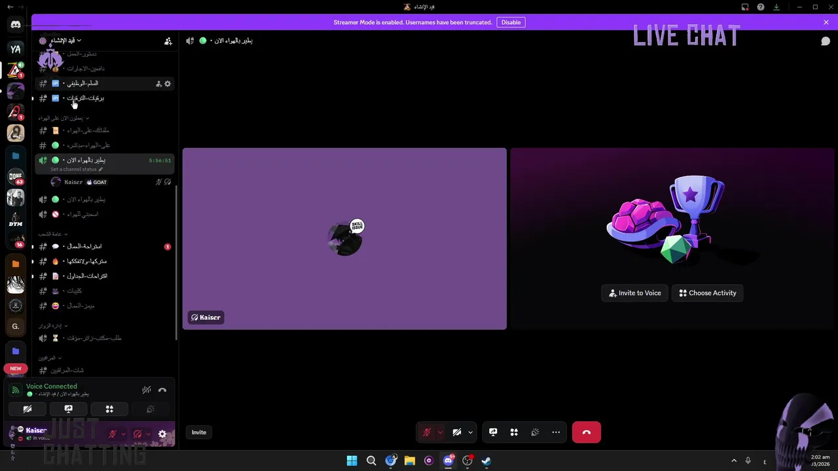Open soundboard button in sidebar voice panel

coord(151,409)
